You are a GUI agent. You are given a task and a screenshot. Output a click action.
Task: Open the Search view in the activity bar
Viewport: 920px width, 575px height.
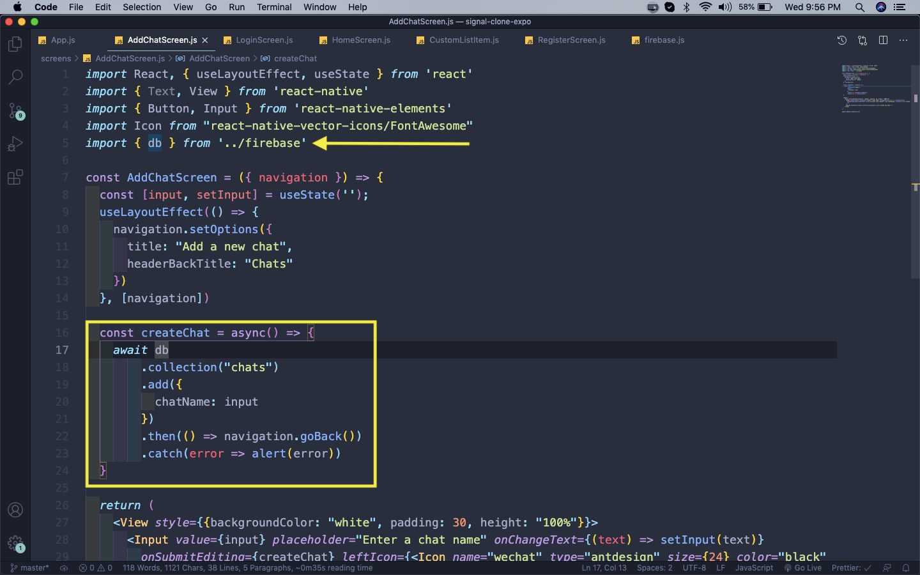[15, 77]
